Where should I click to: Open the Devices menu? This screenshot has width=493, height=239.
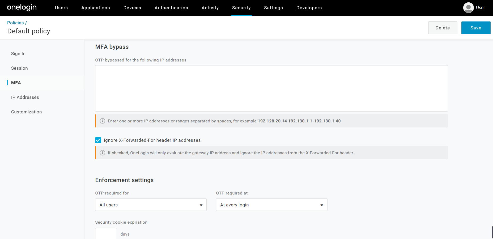click(132, 8)
